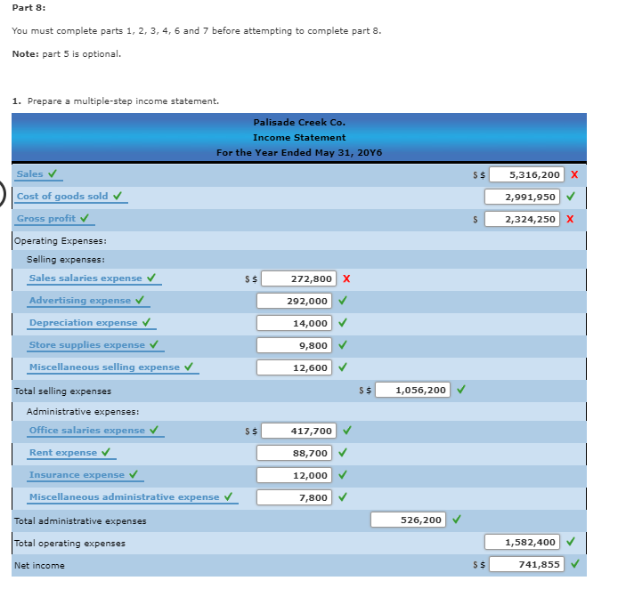The width and height of the screenshot is (626, 605).
Task: Open the Miscellaneous administrative expense dropdown
Action: pyautogui.click(x=133, y=497)
